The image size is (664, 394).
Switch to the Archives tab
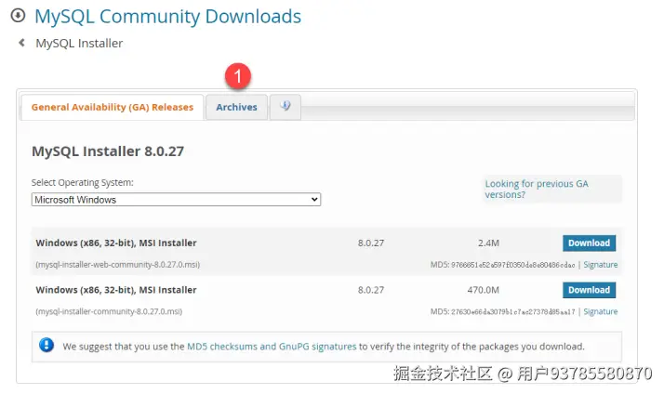236,107
